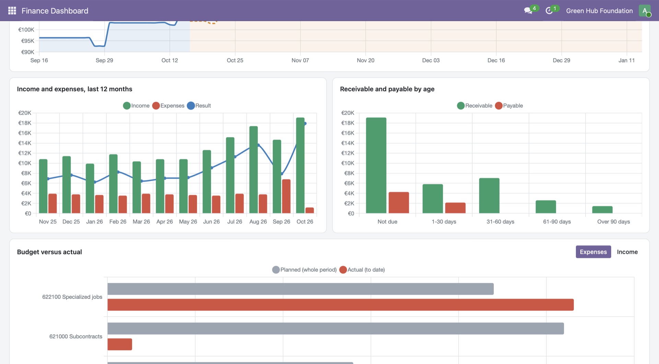Screen dimensions: 659x364
Task: Click the red Not due payable bar
Action: pyautogui.click(x=399, y=202)
